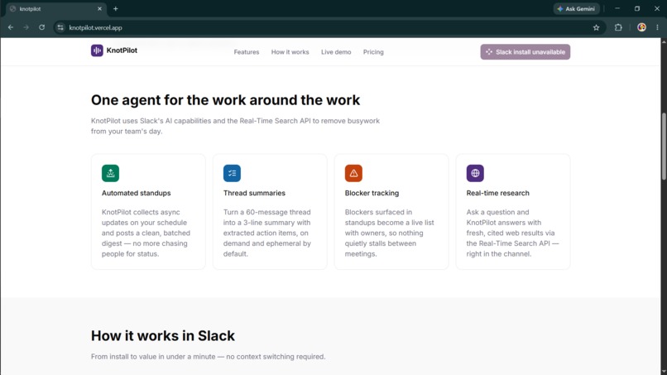Viewport: 667px width, 375px height.
Task: Open the Extensions puzzle icon
Action: click(618, 27)
